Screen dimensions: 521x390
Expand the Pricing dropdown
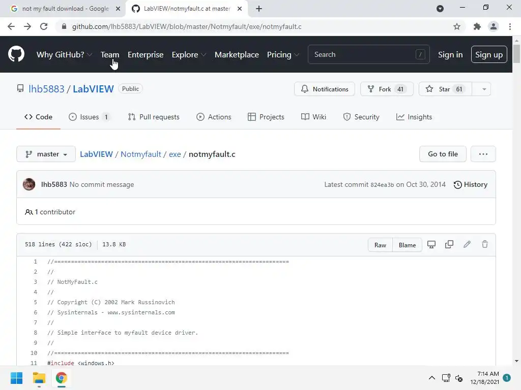(283, 55)
